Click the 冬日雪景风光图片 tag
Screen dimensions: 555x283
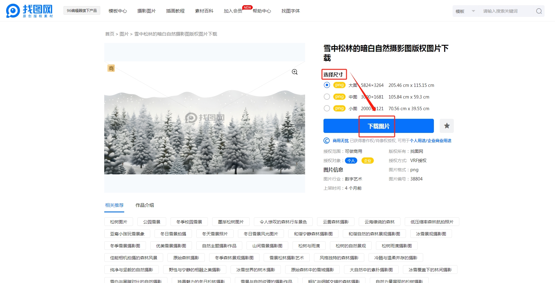(x=261, y=234)
